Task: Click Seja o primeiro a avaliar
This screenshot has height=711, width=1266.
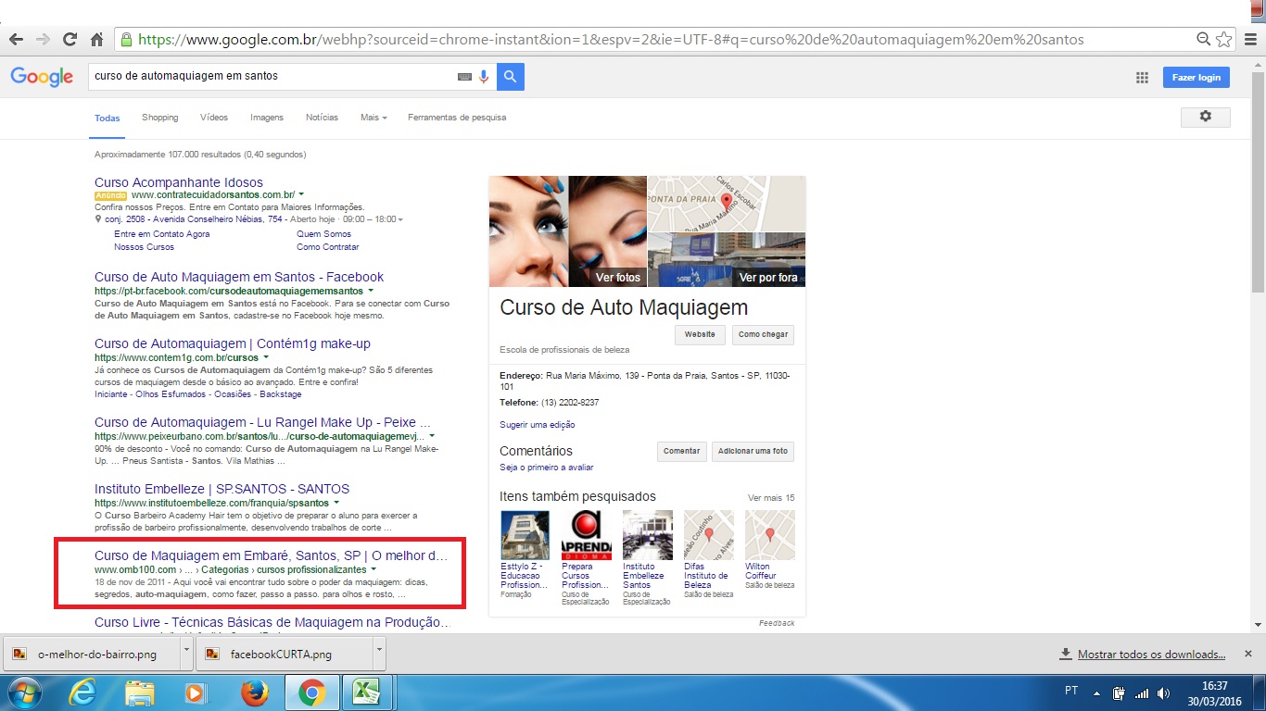Action: point(547,468)
